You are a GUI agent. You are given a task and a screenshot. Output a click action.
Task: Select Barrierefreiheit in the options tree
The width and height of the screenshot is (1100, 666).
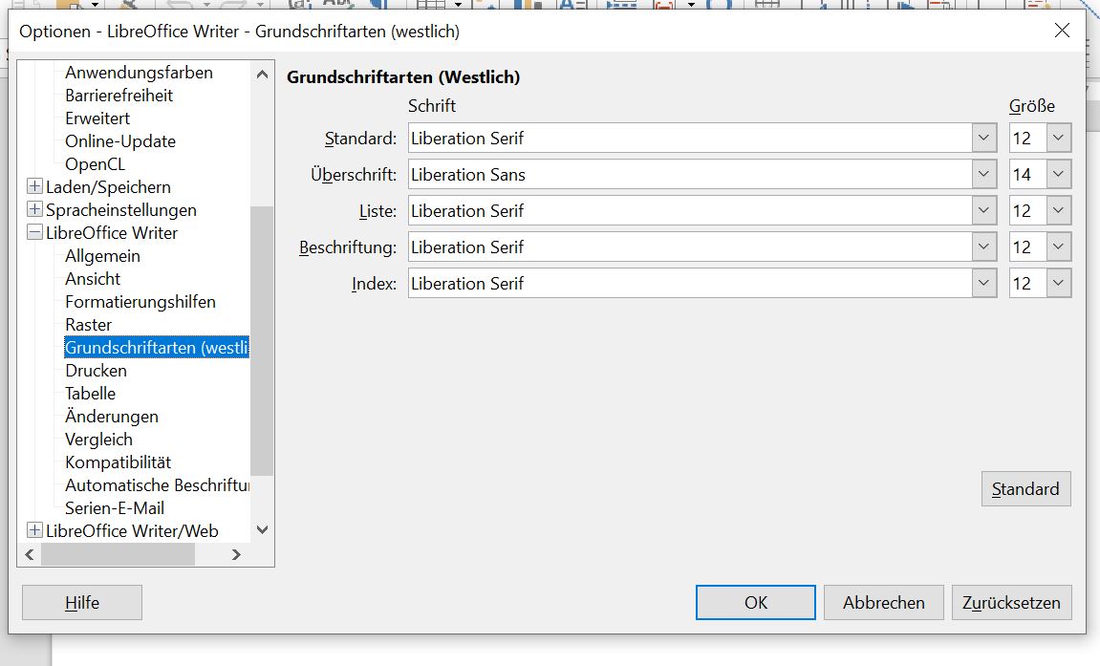[x=119, y=96]
